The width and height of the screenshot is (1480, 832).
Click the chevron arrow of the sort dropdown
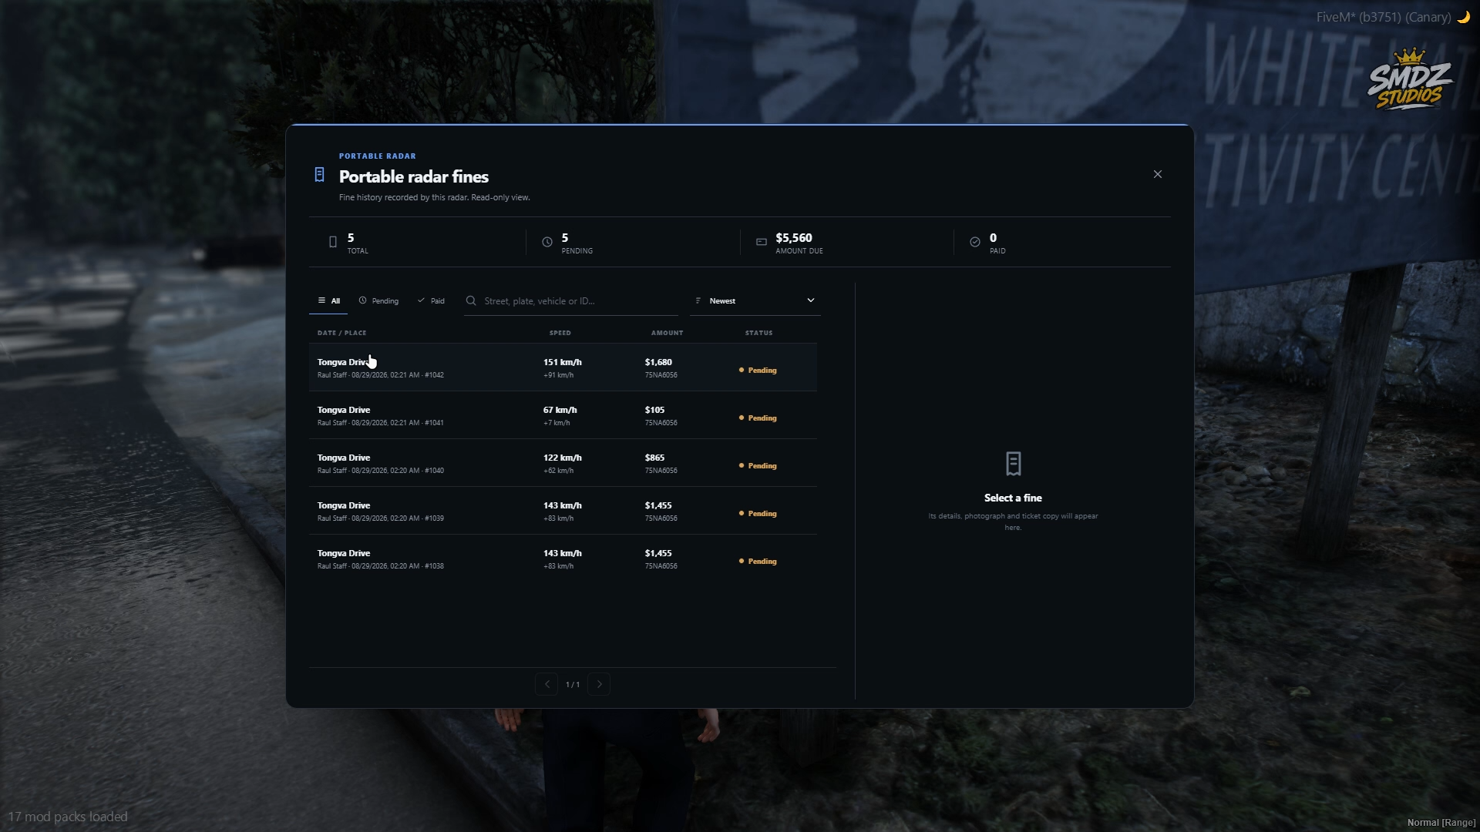[x=810, y=300]
